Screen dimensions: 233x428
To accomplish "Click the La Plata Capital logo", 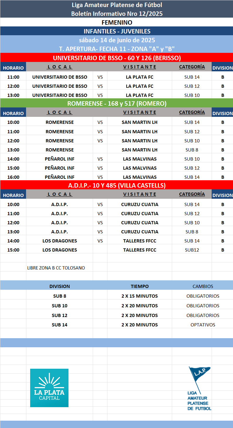I will pyautogui.click(x=49, y=387).
